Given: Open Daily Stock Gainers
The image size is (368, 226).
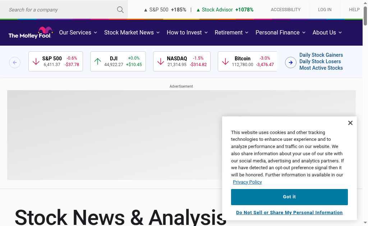Looking at the screenshot, I should [321, 55].
